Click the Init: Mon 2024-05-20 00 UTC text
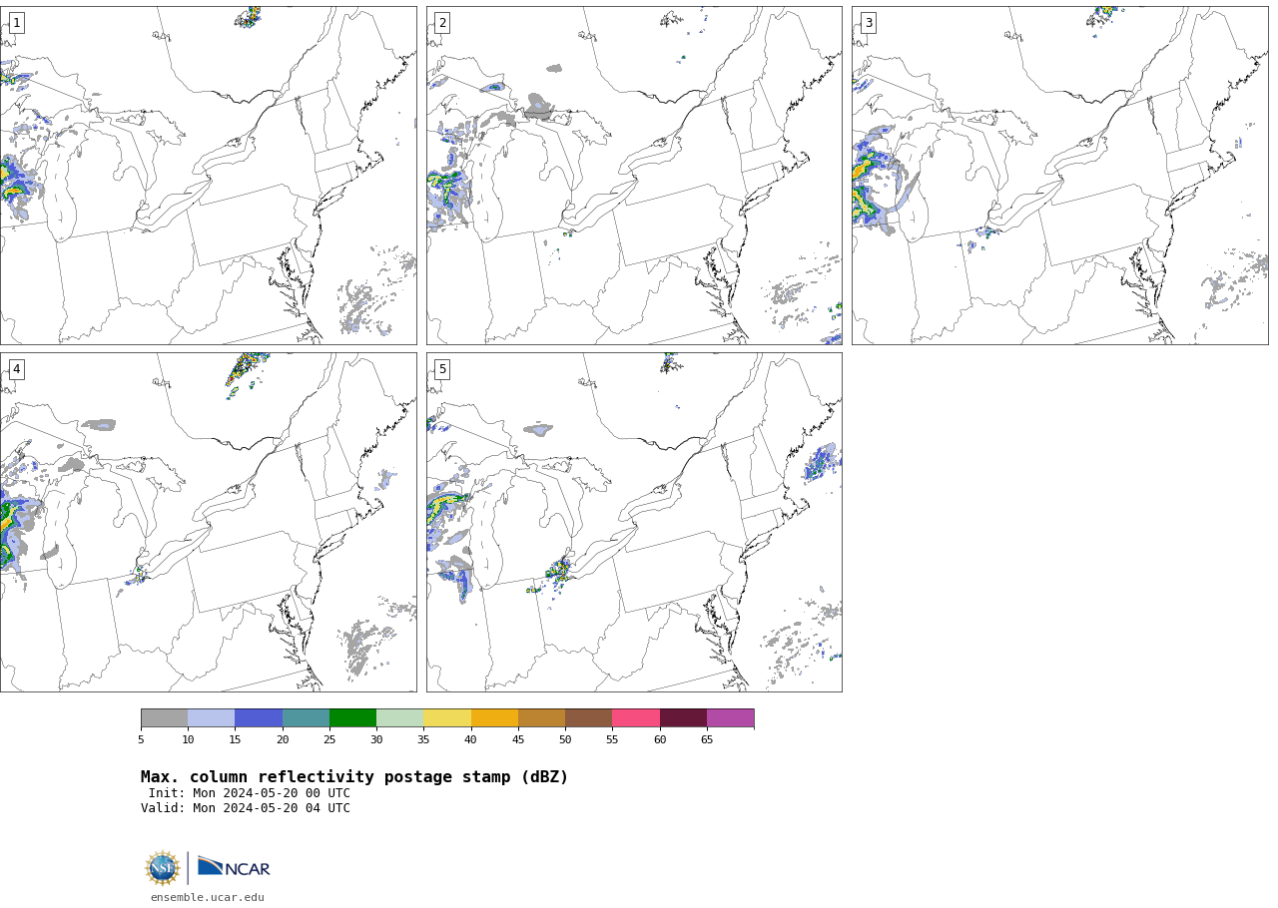 click(x=250, y=793)
